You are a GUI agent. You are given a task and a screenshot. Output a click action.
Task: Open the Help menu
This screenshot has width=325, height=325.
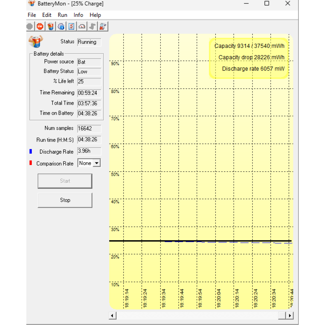(95, 15)
